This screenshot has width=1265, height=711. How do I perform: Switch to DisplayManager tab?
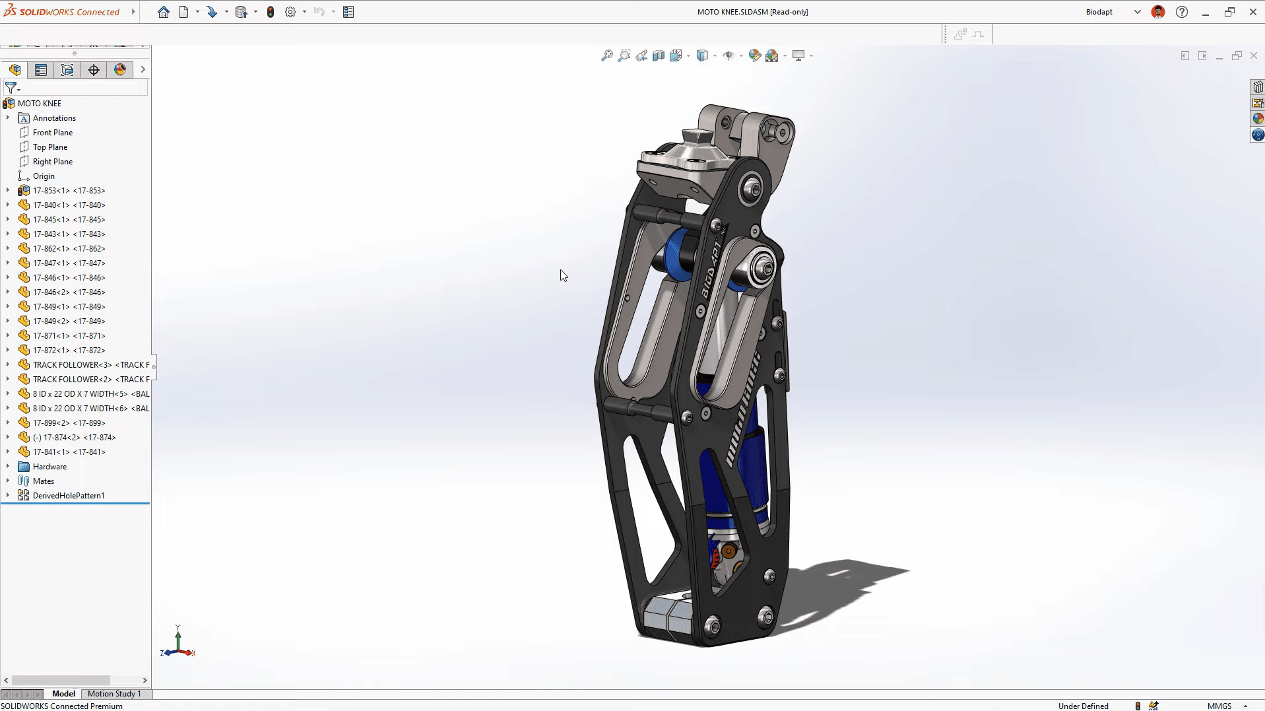pyautogui.click(x=120, y=70)
